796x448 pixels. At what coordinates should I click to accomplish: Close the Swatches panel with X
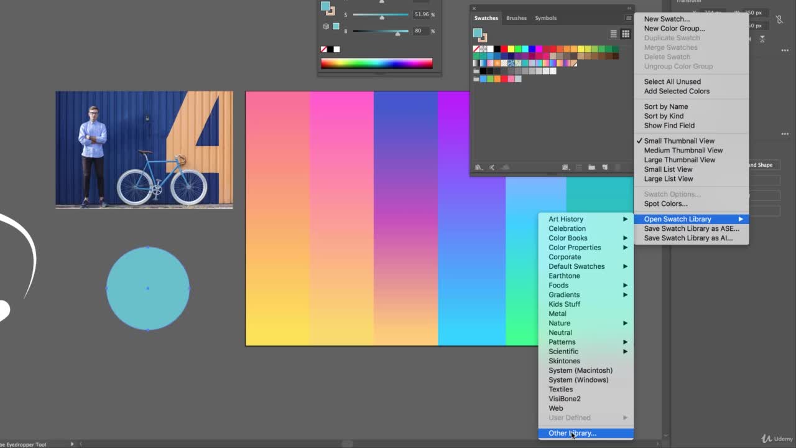point(474,8)
